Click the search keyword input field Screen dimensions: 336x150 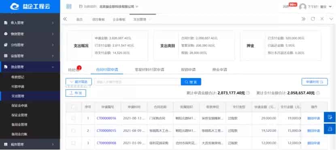click(138, 82)
